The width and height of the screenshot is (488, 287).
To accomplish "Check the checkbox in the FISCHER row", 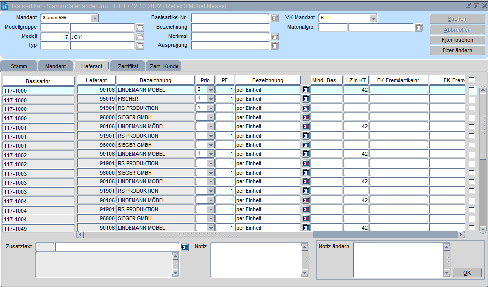I will pyautogui.click(x=472, y=99).
